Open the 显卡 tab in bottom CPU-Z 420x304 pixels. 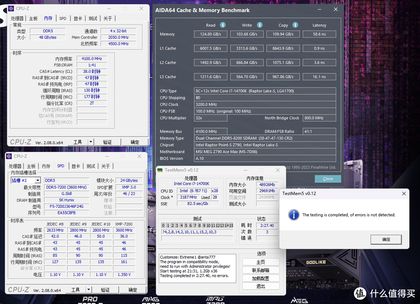(75, 166)
